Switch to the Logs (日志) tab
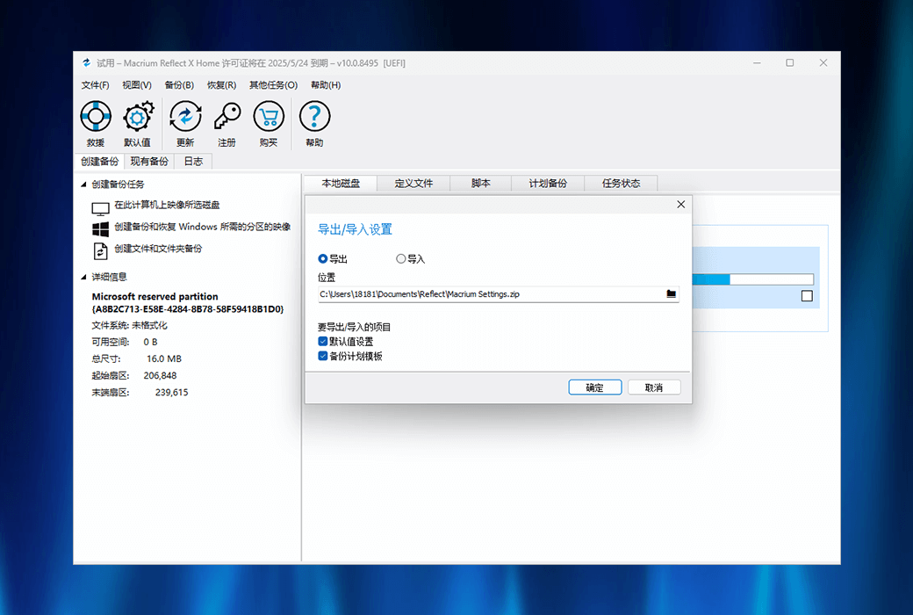The width and height of the screenshot is (913, 615). (x=193, y=162)
